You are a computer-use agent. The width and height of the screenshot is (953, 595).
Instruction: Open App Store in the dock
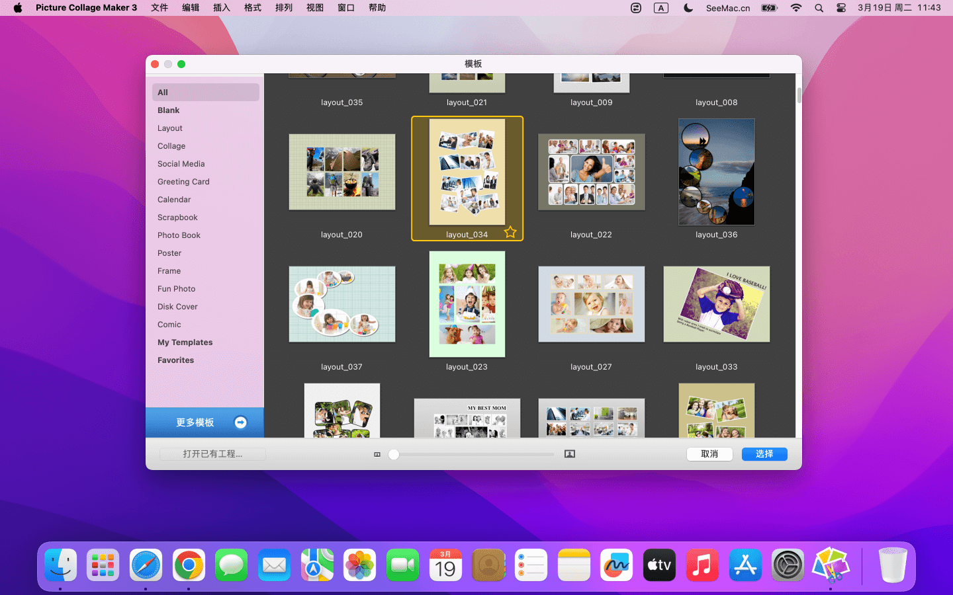(745, 565)
